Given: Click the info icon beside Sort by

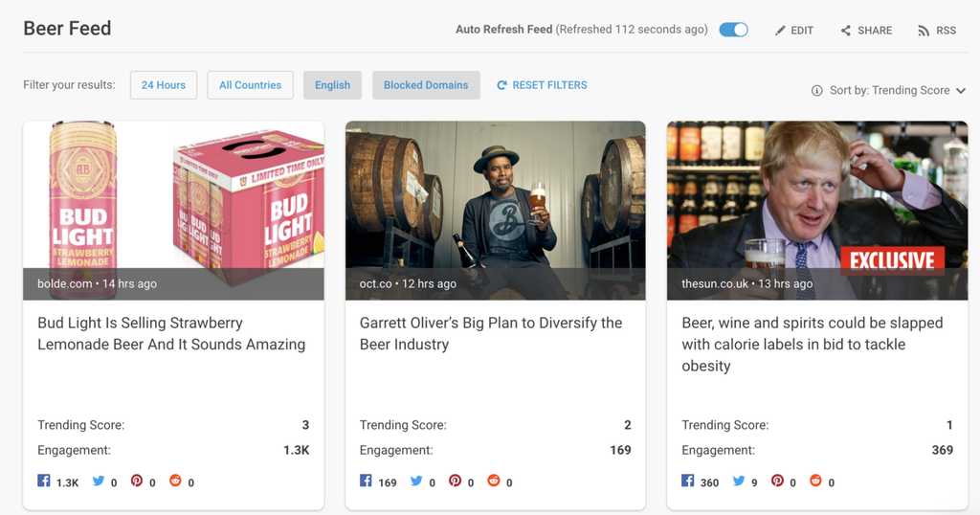Looking at the screenshot, I should 816,91.
